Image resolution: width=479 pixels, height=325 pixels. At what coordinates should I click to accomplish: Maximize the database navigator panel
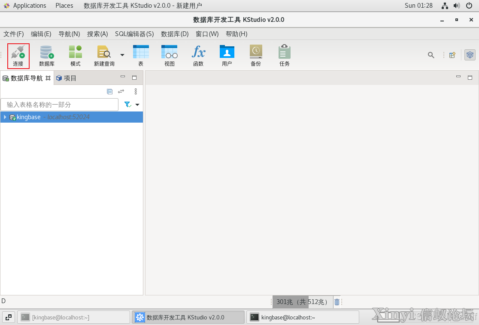click(x=134, y=78)
